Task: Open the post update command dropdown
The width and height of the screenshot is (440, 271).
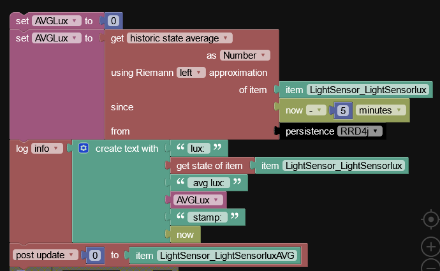Action: (45, 255)
